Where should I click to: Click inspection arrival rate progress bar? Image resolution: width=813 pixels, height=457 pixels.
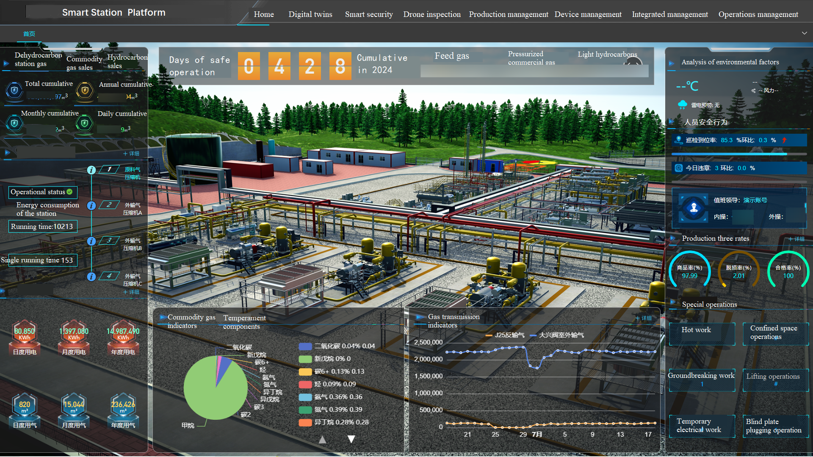coord(738,154)
